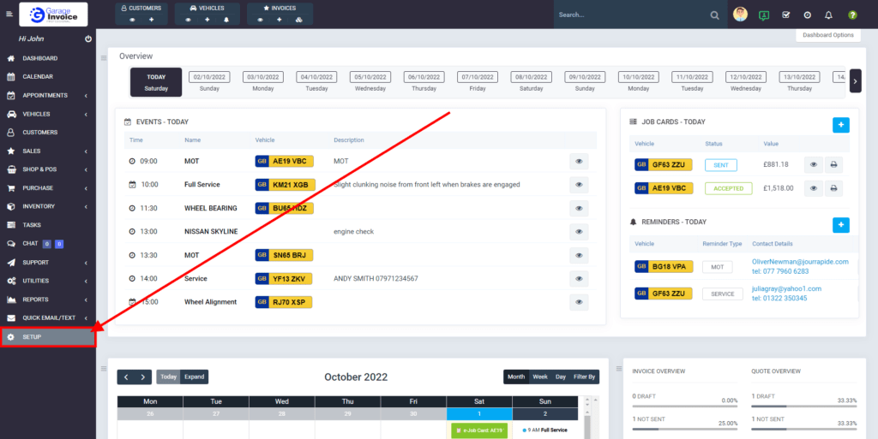Click the search magnifier icon
Screen dimensions: 878x439
click(715, 15)
